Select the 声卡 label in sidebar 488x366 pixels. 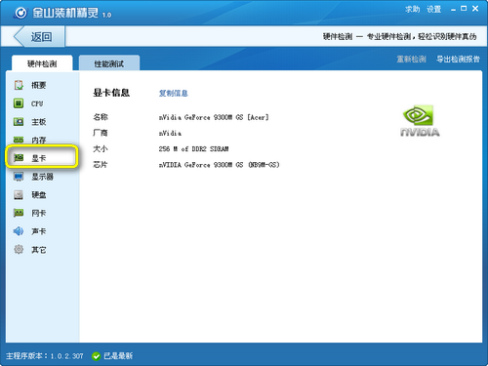point(39,231)
